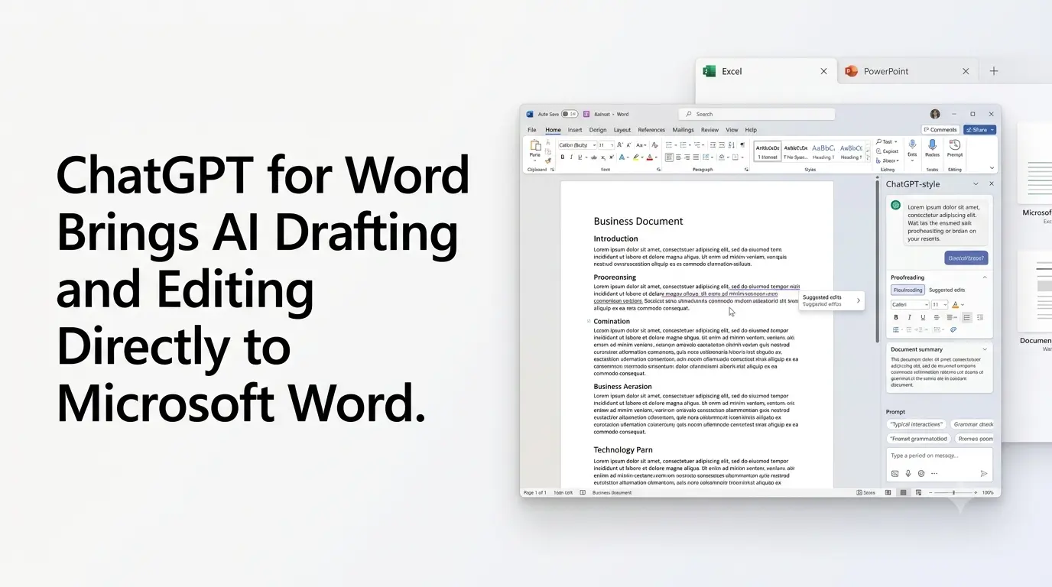Click the title bar Search field
Image resolution: width=1052 pixels, height=587 pixels.
(757, 114)
